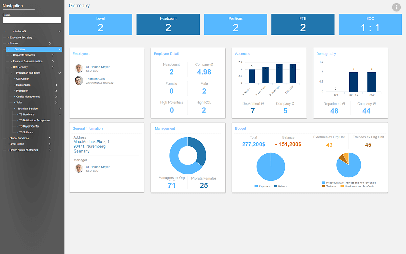Click the Last Year absences bar
406x254 pixels.
click(293, 73)
